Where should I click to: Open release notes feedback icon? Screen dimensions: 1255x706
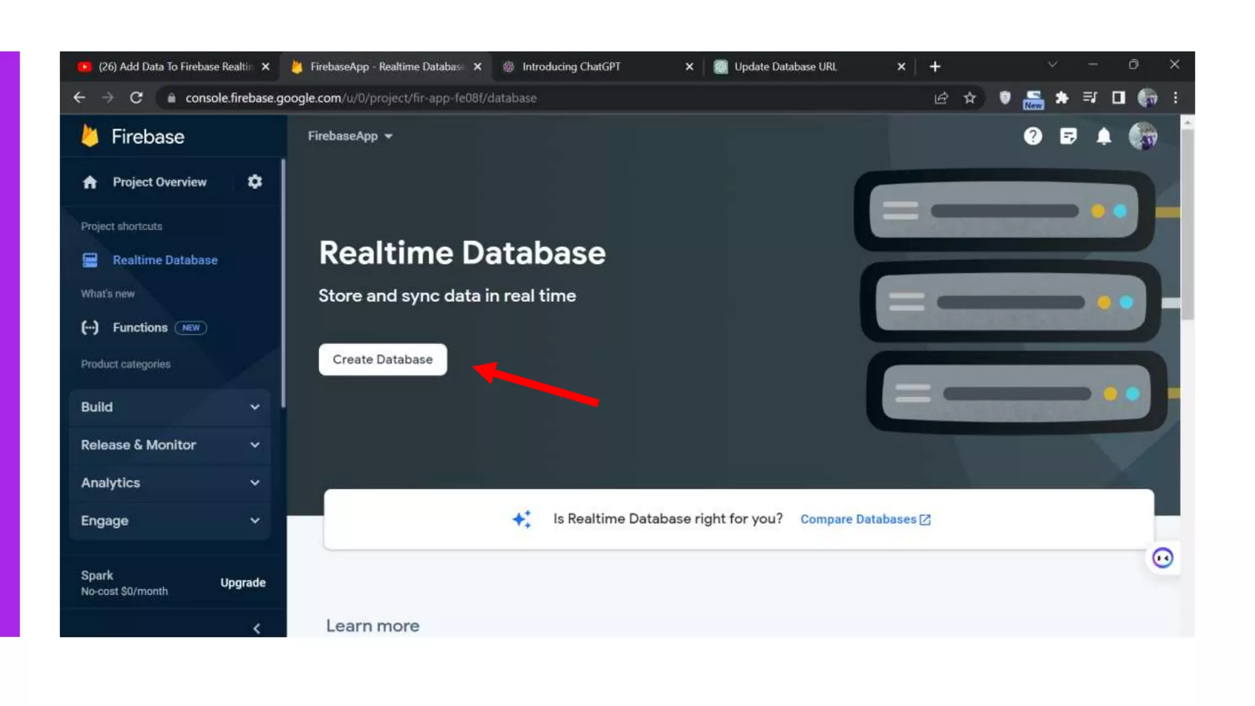(1068, 136)
